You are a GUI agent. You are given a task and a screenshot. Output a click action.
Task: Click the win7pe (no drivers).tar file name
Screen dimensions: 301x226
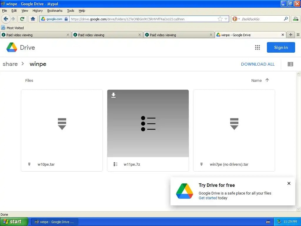(x=229, y=164)
